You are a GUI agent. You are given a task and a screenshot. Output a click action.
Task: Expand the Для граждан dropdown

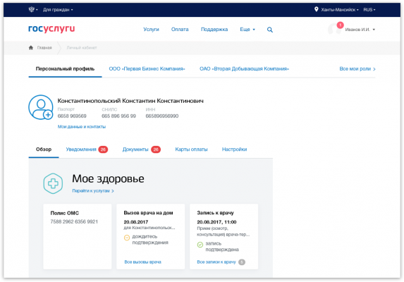[58, 10]
